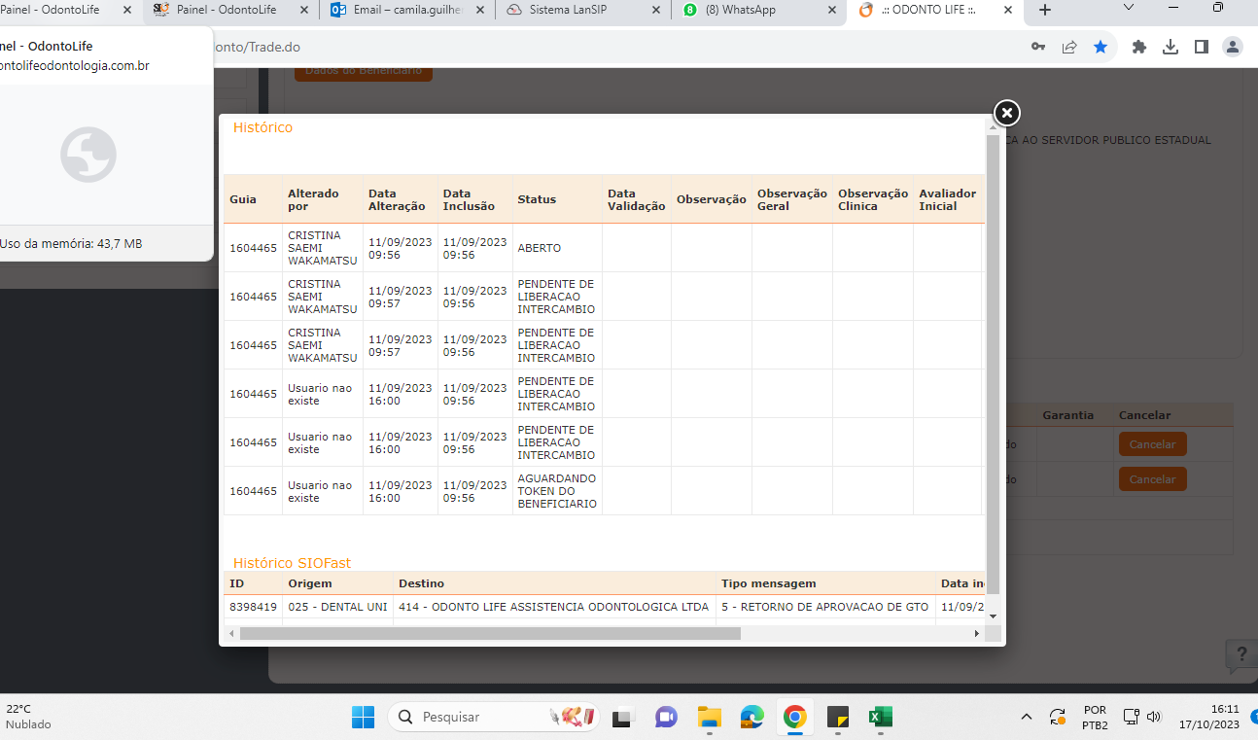This screenshot has width=1258, height=740.
Task: Click the Avaliador Inicial column header
Action: tap(947, 199)
